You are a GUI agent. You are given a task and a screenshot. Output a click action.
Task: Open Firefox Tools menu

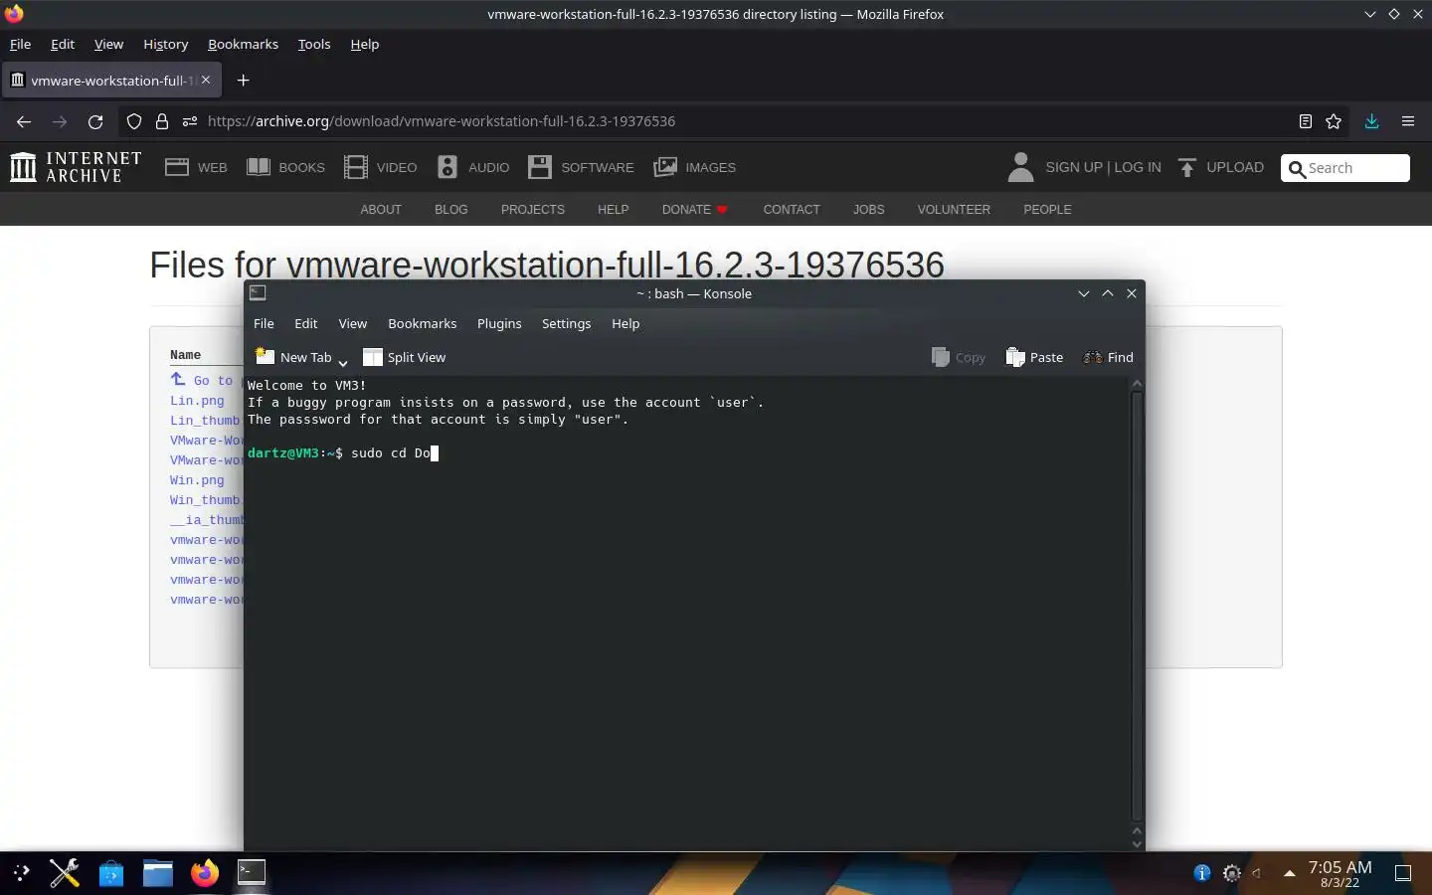tap(314, 44)
